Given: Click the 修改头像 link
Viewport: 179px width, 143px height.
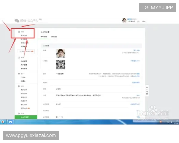Looking at the screenshot, I should (137, 50).
